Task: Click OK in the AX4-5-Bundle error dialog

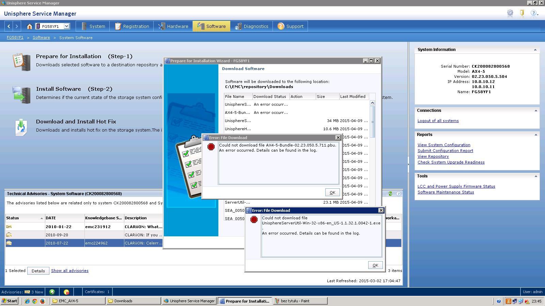Action: point(332,192)
